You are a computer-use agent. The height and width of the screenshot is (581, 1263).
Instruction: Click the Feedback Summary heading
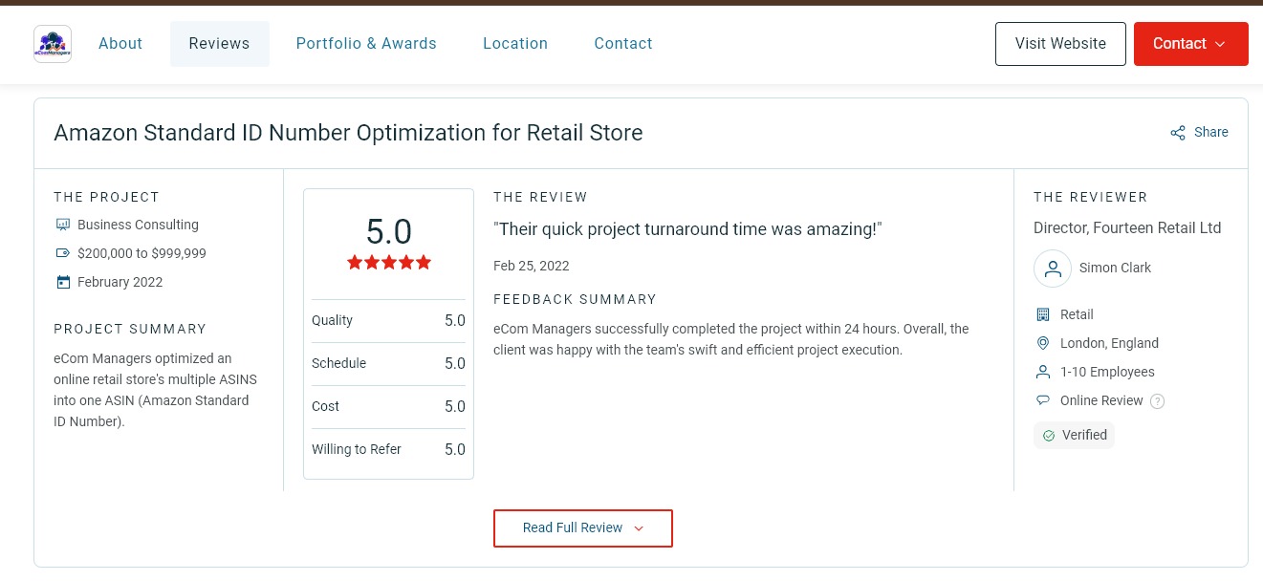tap(575, 299)
